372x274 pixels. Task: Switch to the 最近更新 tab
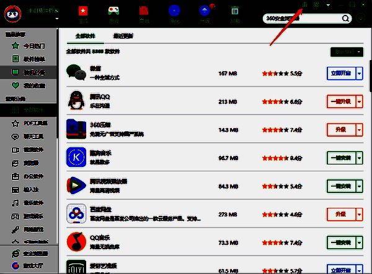(x=123, y=36)
